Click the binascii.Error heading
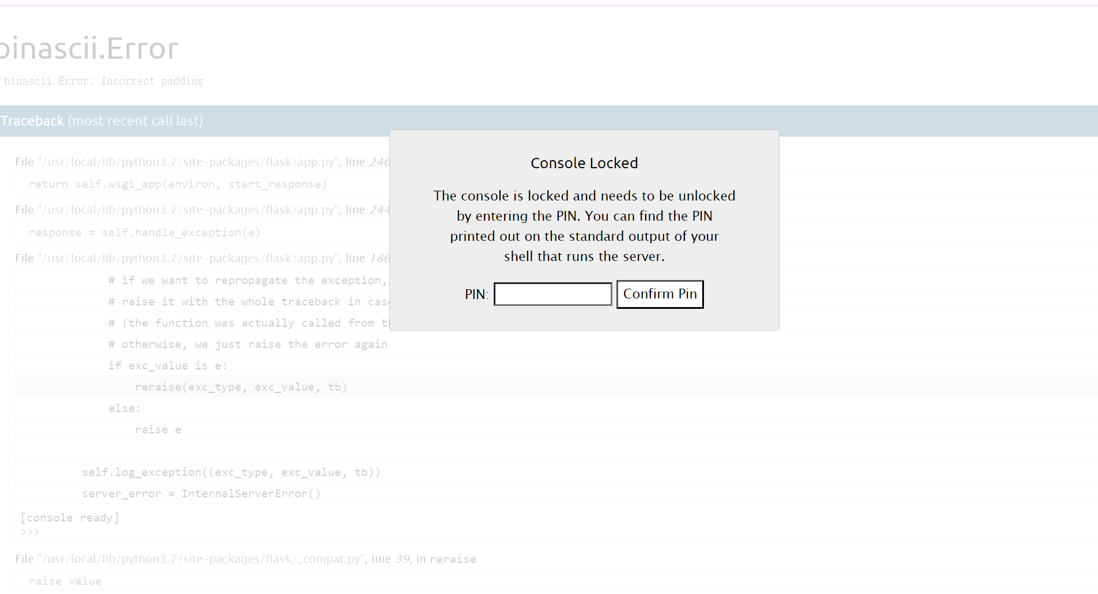 (x=89, y=48)
